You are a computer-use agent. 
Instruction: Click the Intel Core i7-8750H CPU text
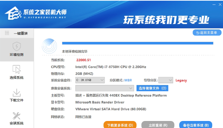click(x=111, y=67)
